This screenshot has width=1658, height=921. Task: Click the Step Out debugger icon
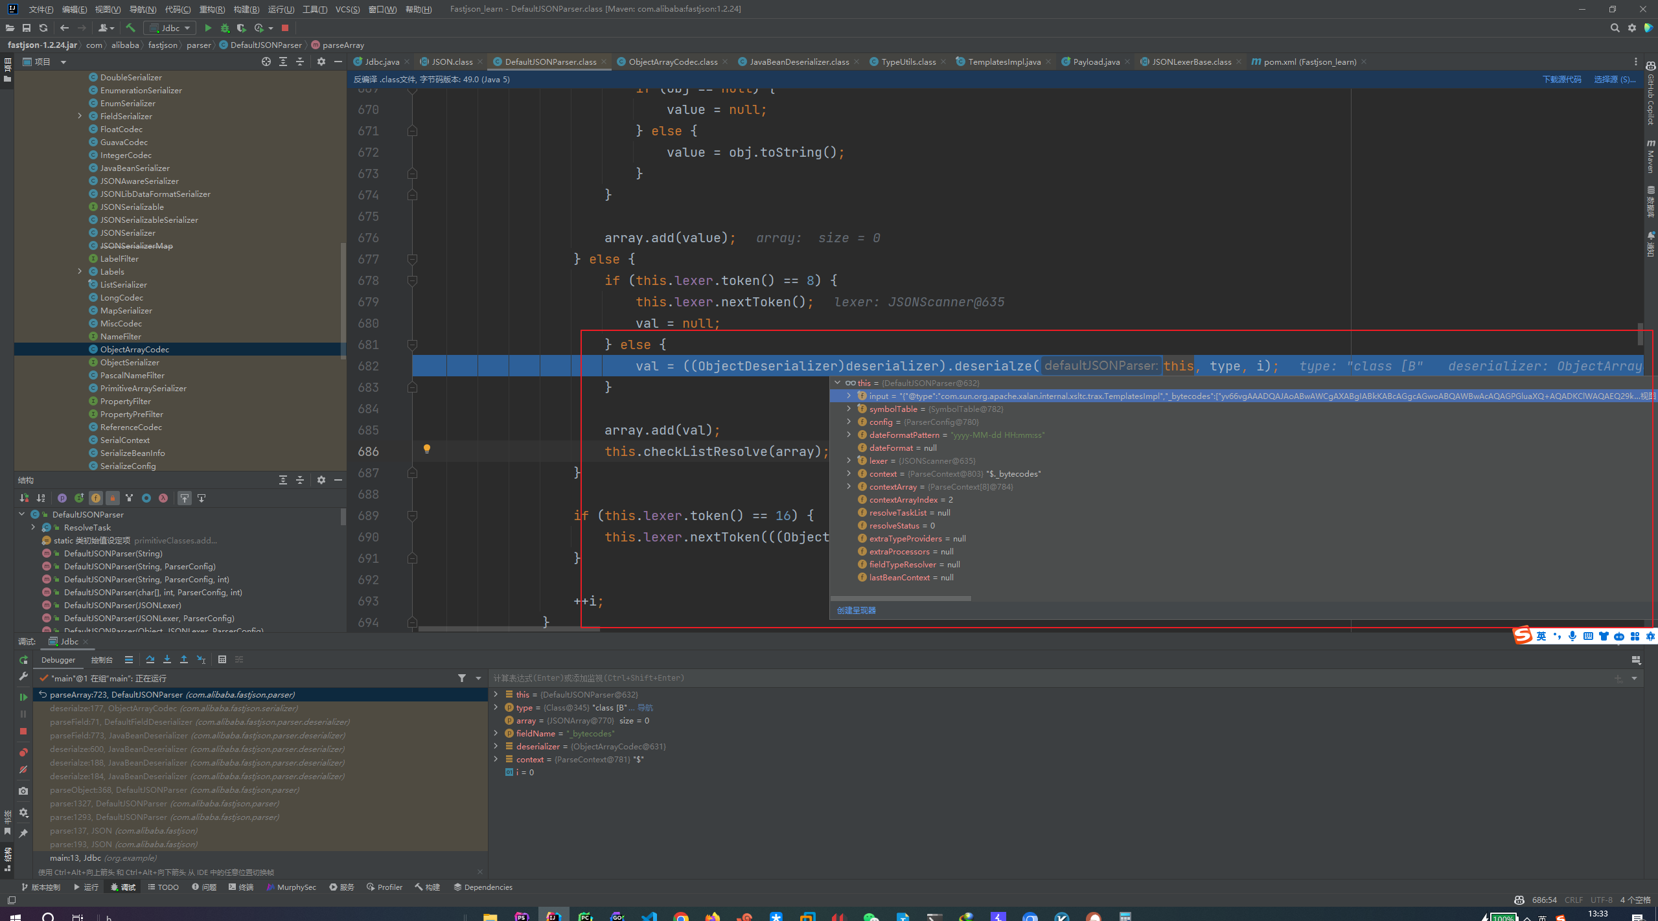click(x=184, y=659)
